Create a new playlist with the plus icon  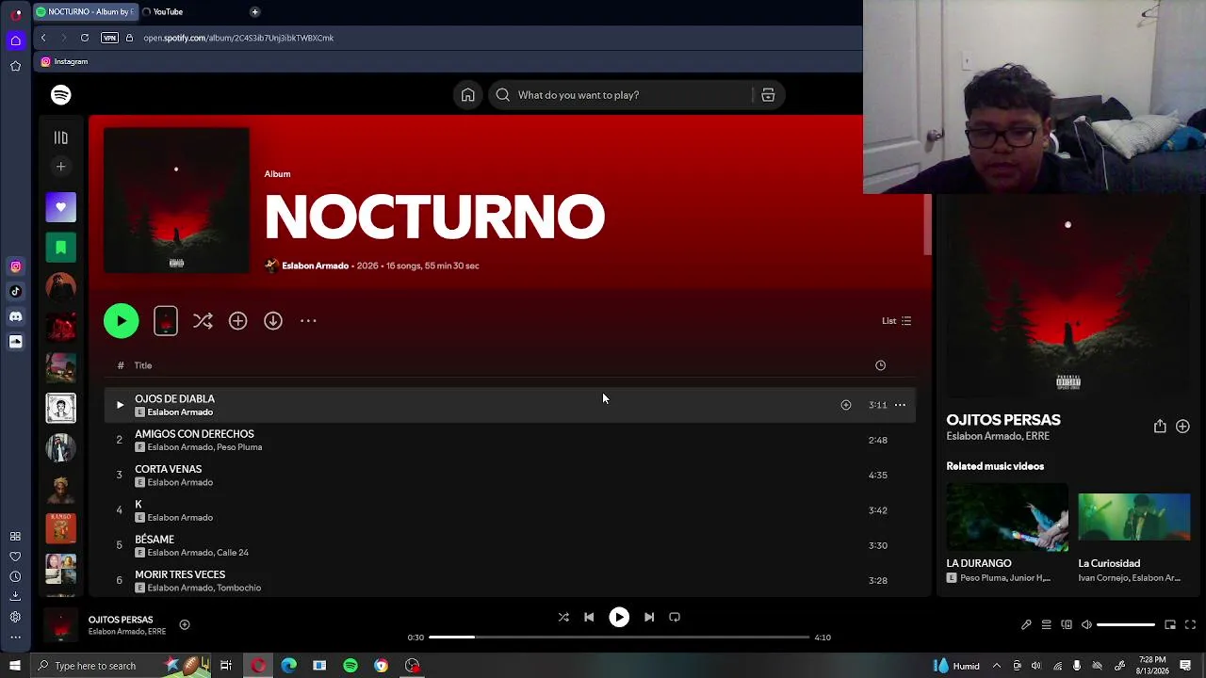coord(60,167)
